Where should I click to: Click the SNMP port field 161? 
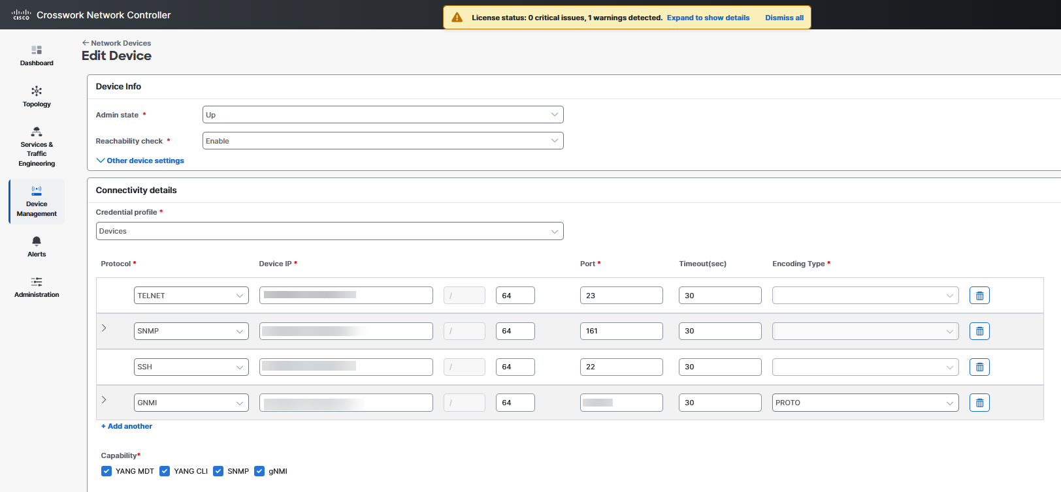621,331
